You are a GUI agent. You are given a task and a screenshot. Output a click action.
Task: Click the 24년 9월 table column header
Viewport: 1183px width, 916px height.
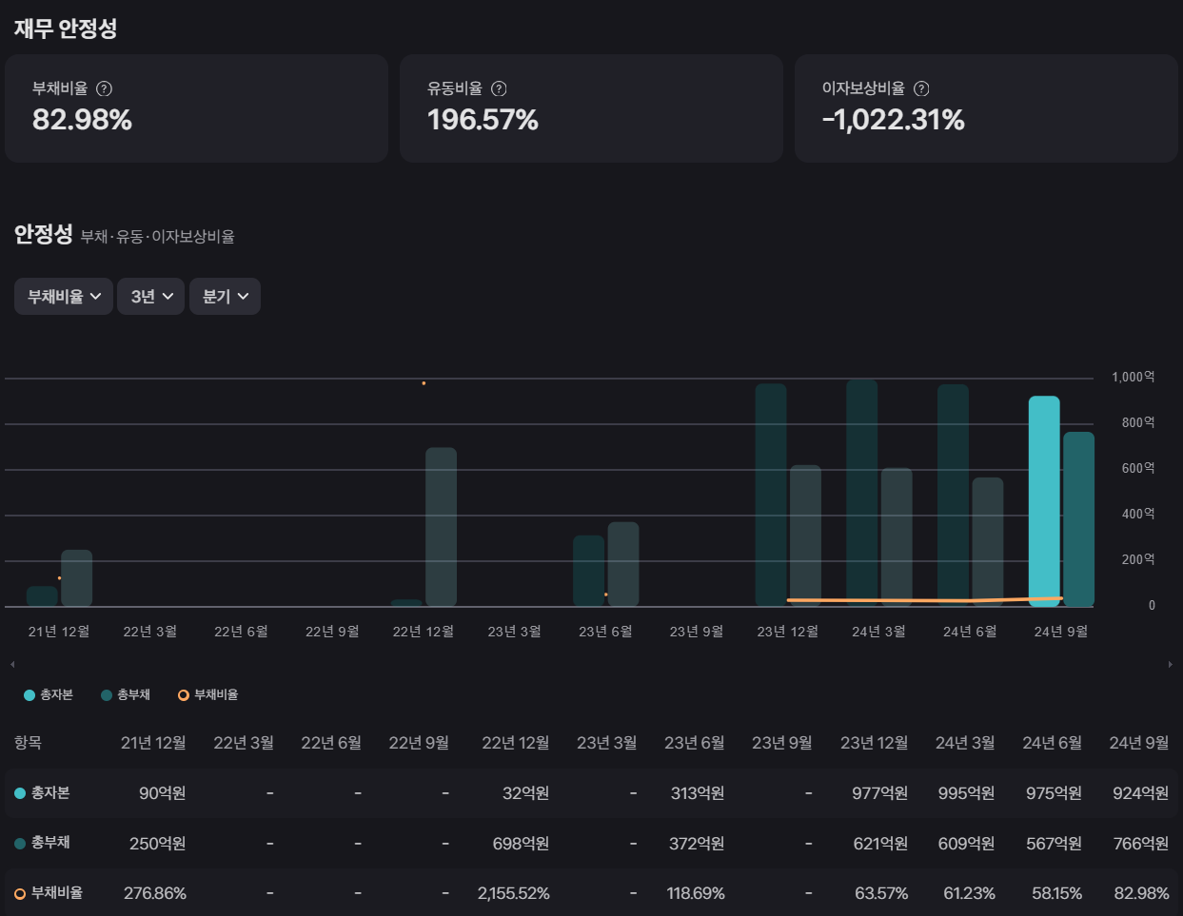click(1138, 743)
